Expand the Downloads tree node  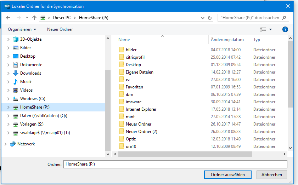tap(8, 73)
